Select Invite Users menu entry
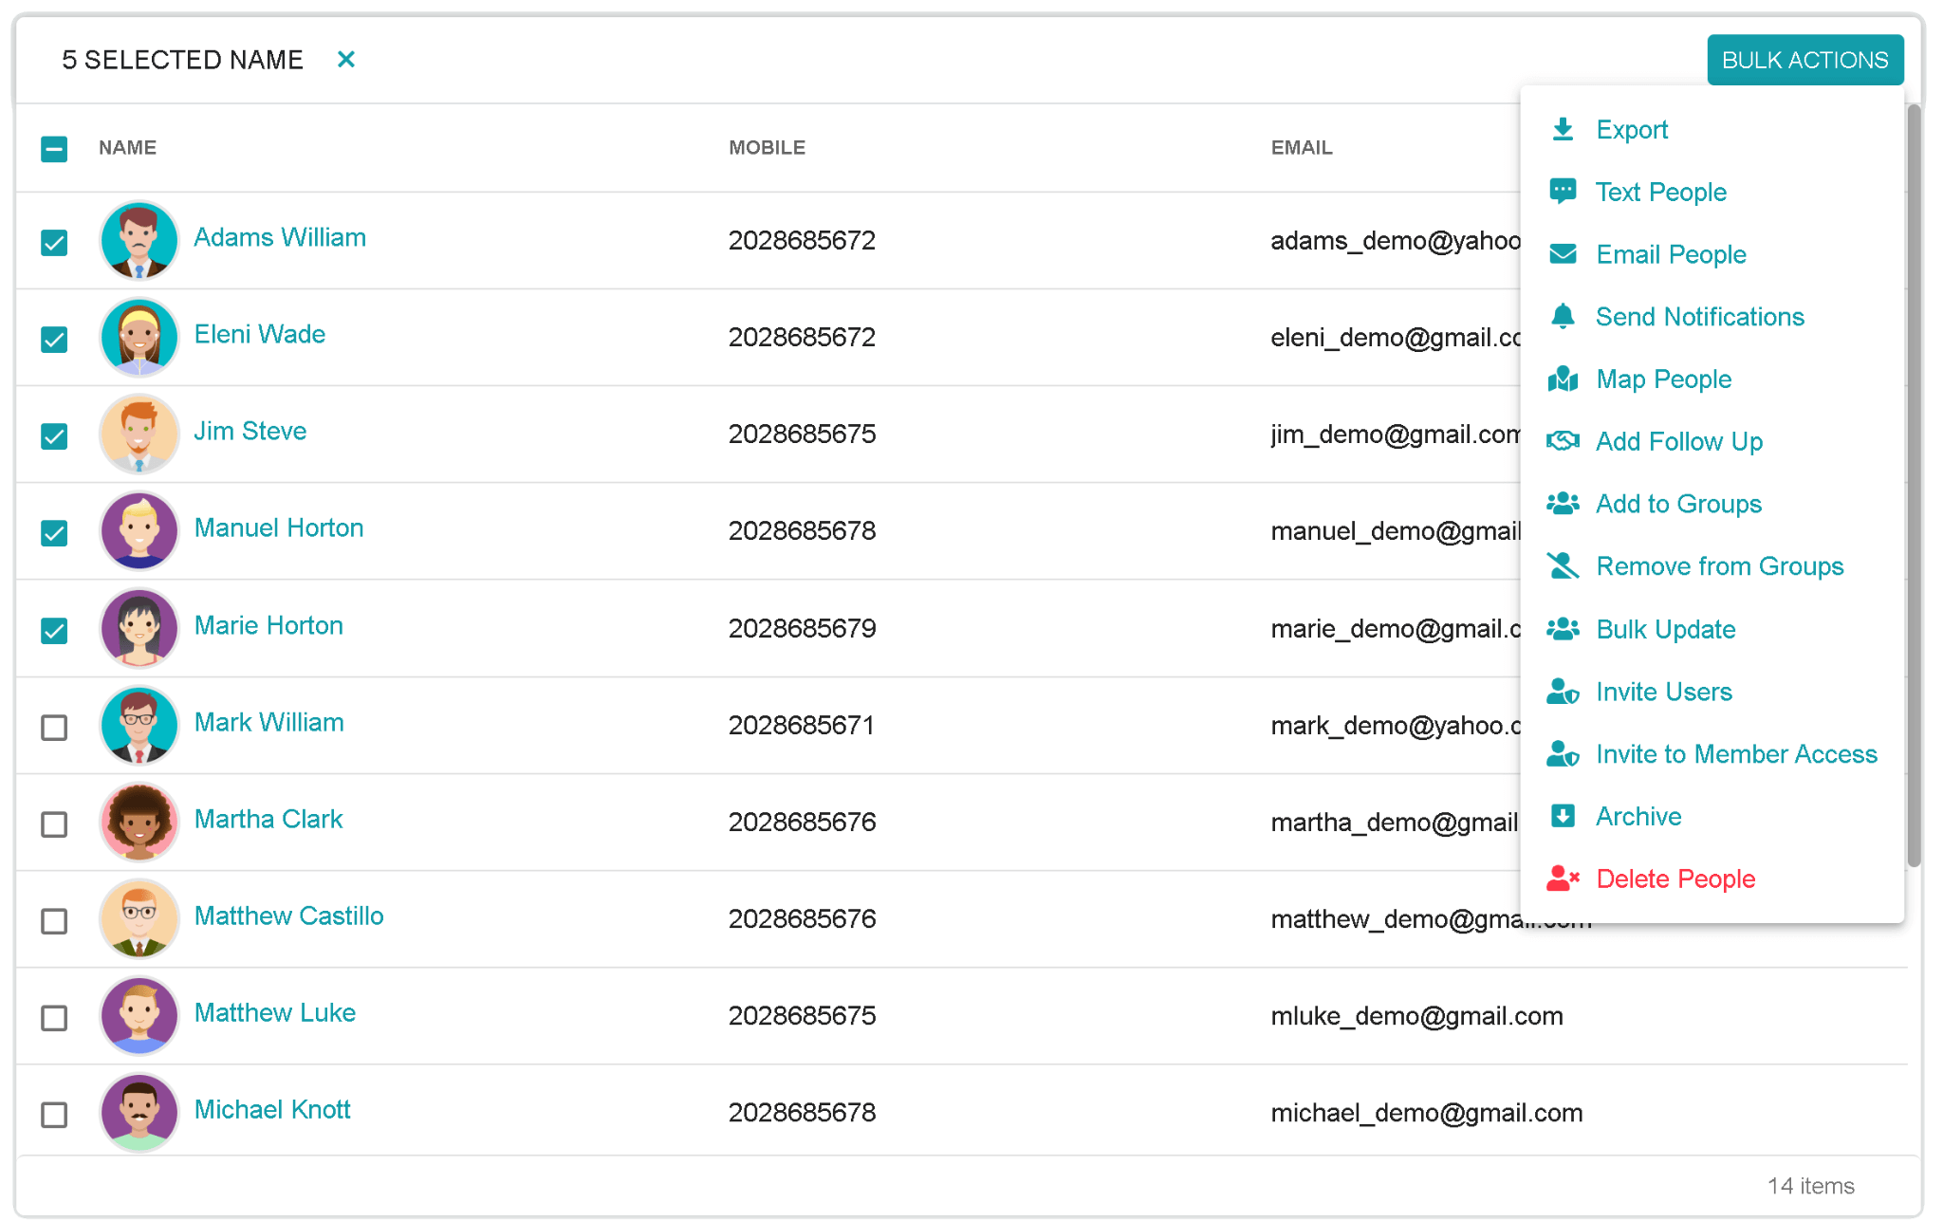Viewport: 1943px width, 1221px height. pyautogui.click(x=1712, y=692)
